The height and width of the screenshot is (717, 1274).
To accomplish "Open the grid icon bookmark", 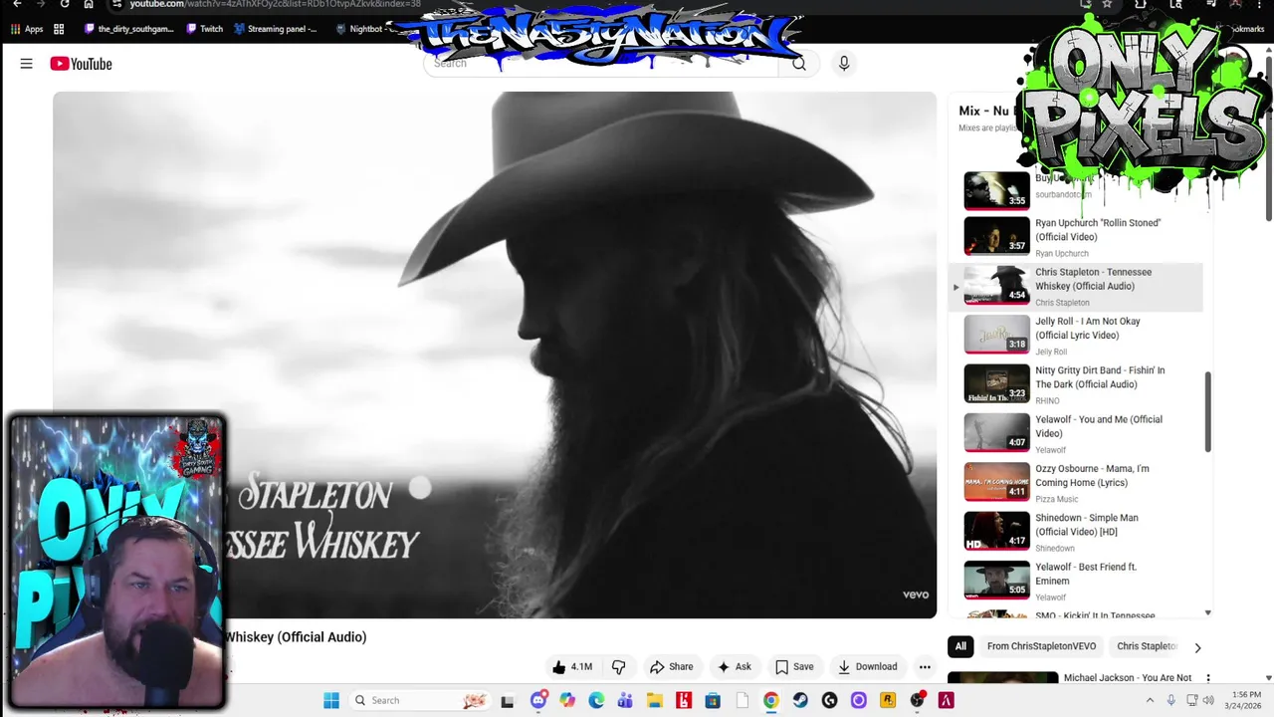I will (59, 29).
